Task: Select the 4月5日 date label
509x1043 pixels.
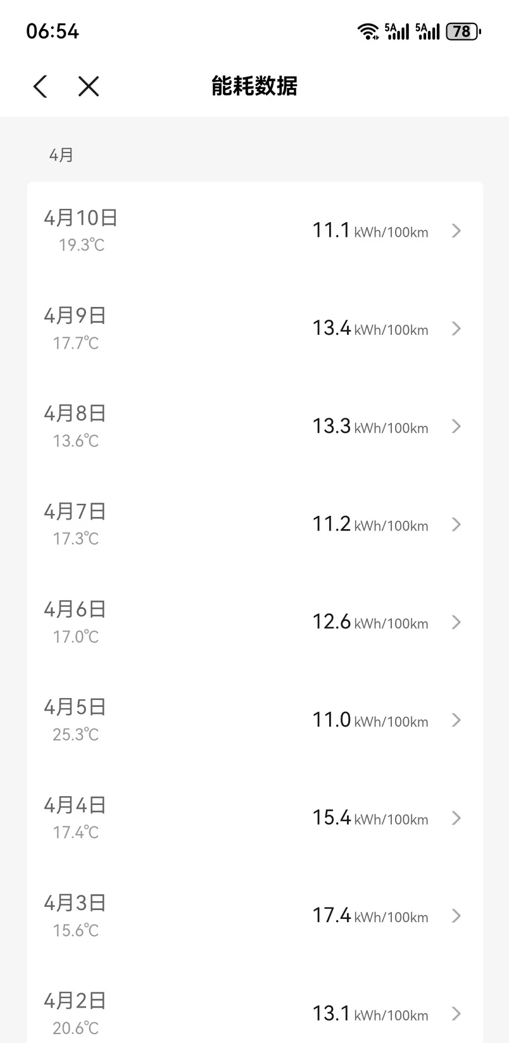Action: 75,707
